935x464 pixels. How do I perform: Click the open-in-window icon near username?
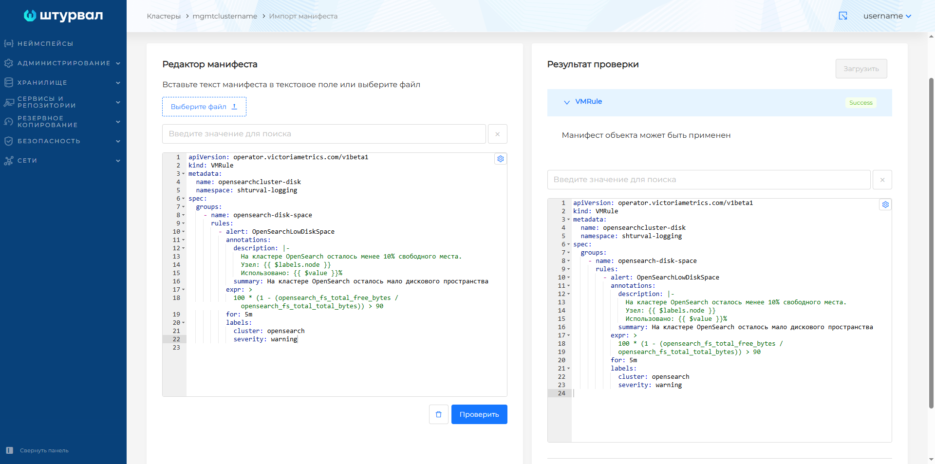[x=843, y=16]
